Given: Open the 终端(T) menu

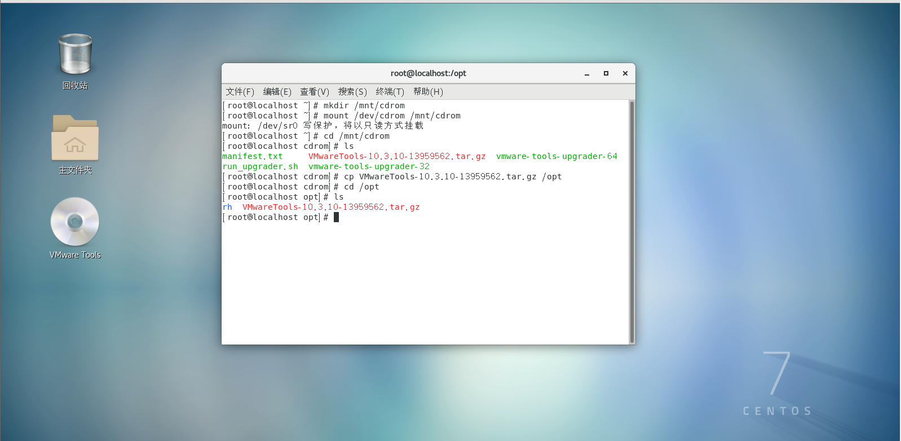Looking at the screenshot, I should [x=390, y=91].
